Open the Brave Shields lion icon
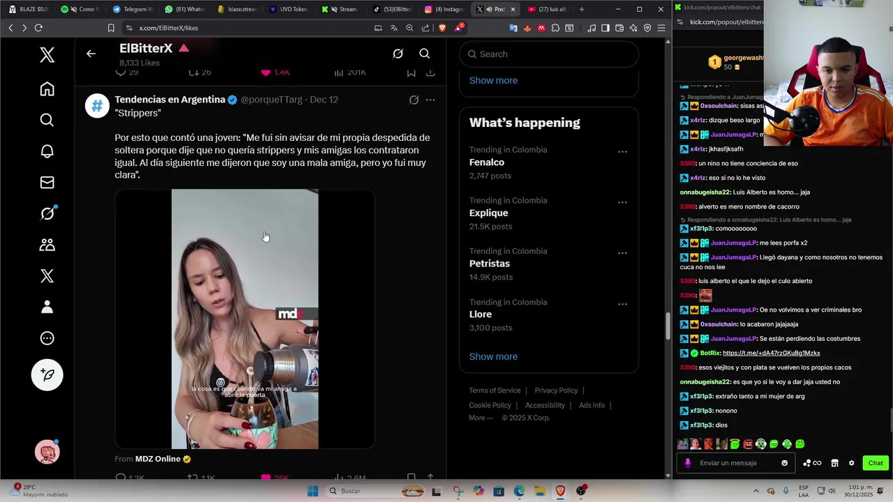 click(x=442, y=28)
